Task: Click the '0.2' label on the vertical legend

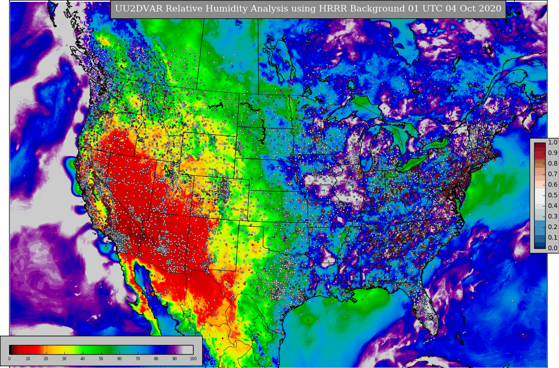Action: pyautogui.click(x=553, y=227)
